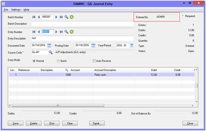Click the grid's vertical scroll down arrow

196,102
